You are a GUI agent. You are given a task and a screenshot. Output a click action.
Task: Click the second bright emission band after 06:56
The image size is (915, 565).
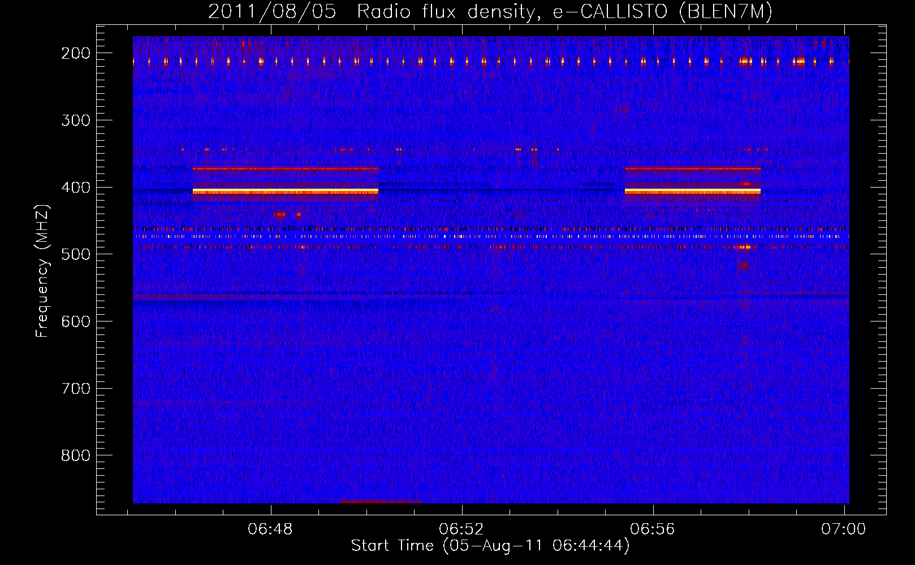tap(693, 192)
